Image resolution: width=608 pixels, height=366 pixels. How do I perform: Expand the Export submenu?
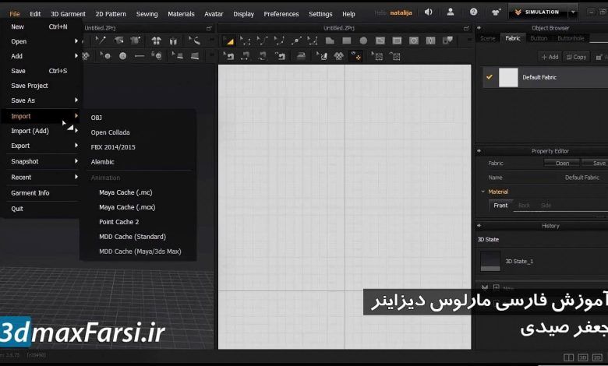(x=42, y=146)
